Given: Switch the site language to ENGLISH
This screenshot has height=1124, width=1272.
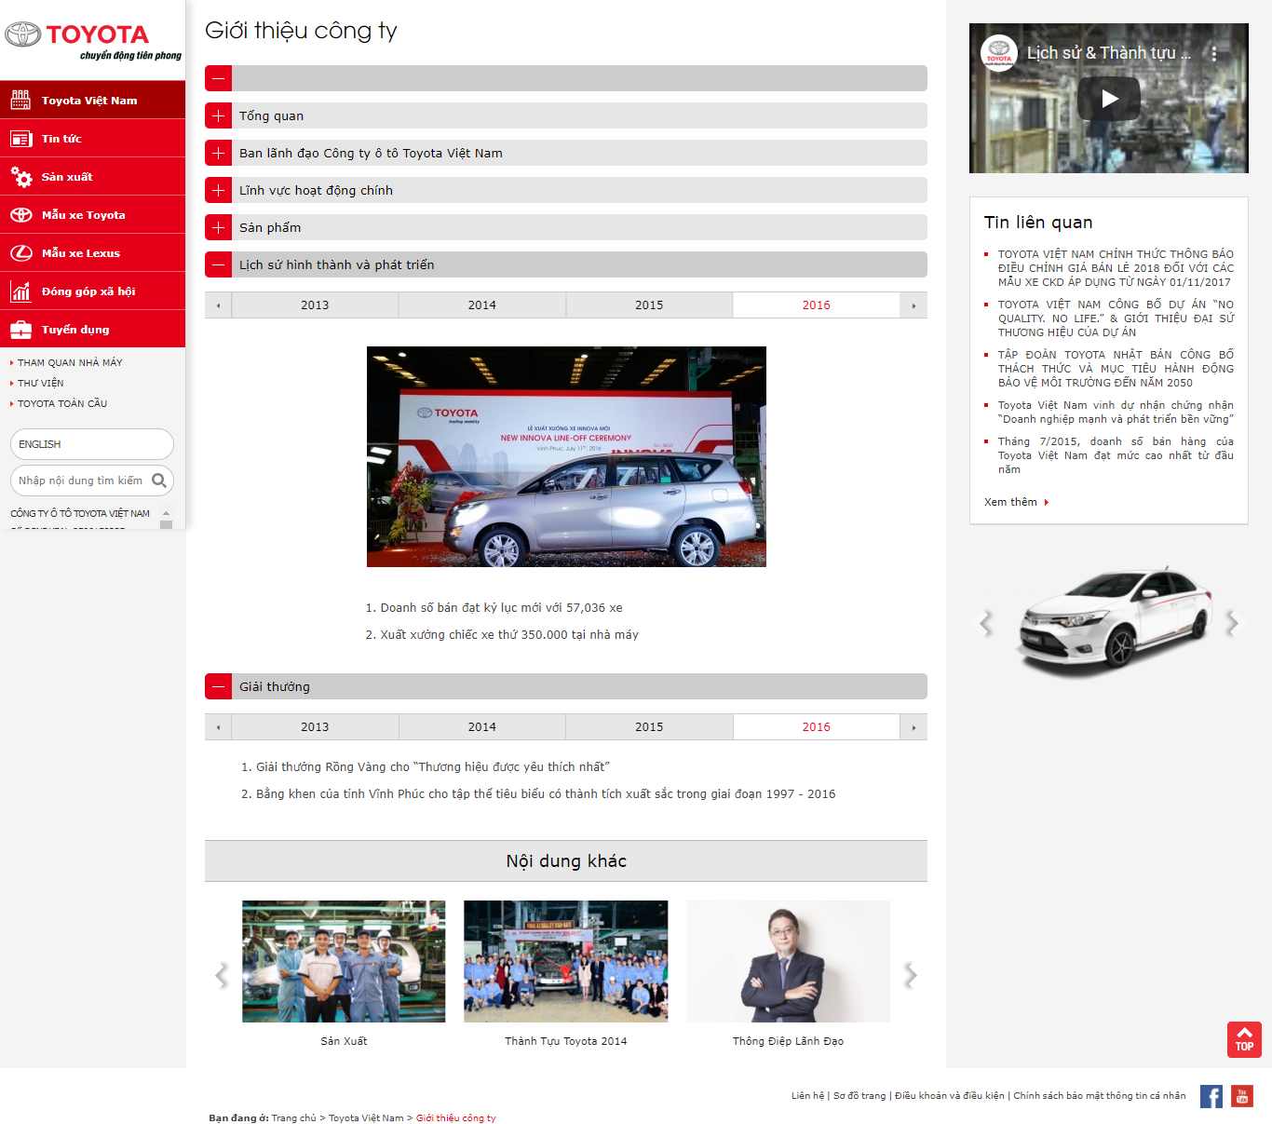Looking at the screenshot, I should 91,444.
